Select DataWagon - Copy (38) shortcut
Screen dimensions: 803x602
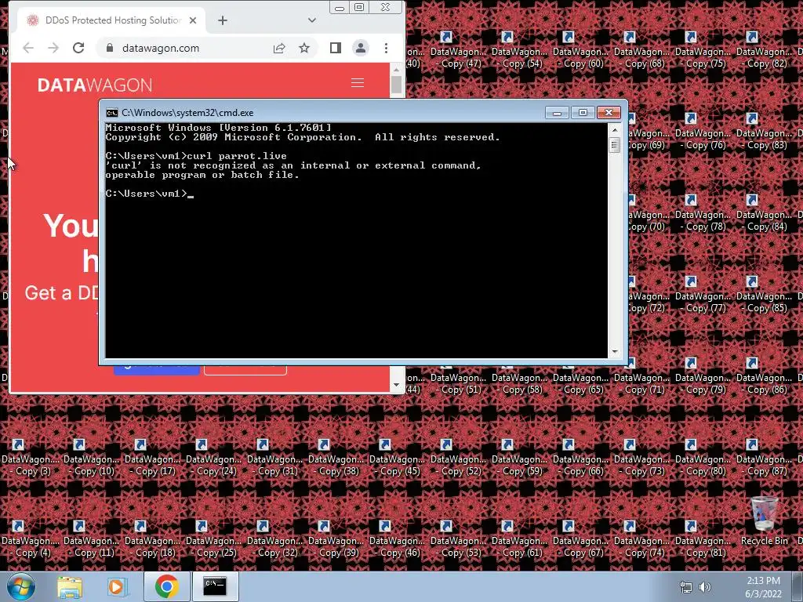point(336,458)
